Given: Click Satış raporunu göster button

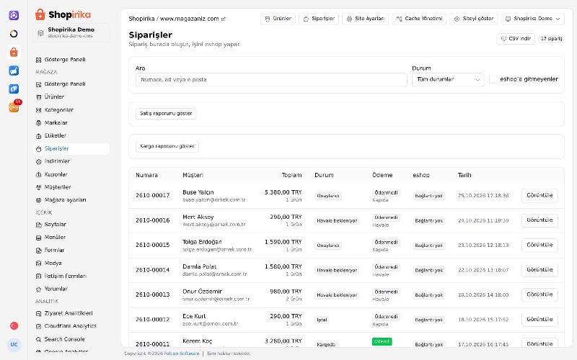Looking at the screenshot, I should [x=166, y=114].
